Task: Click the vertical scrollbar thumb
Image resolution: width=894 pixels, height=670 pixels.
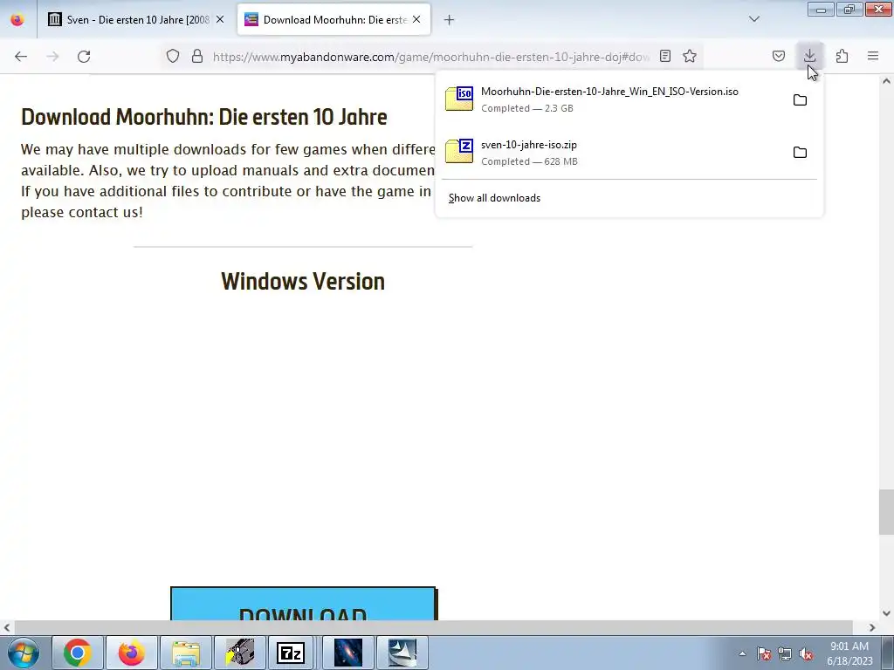Action: click(886, 511)
